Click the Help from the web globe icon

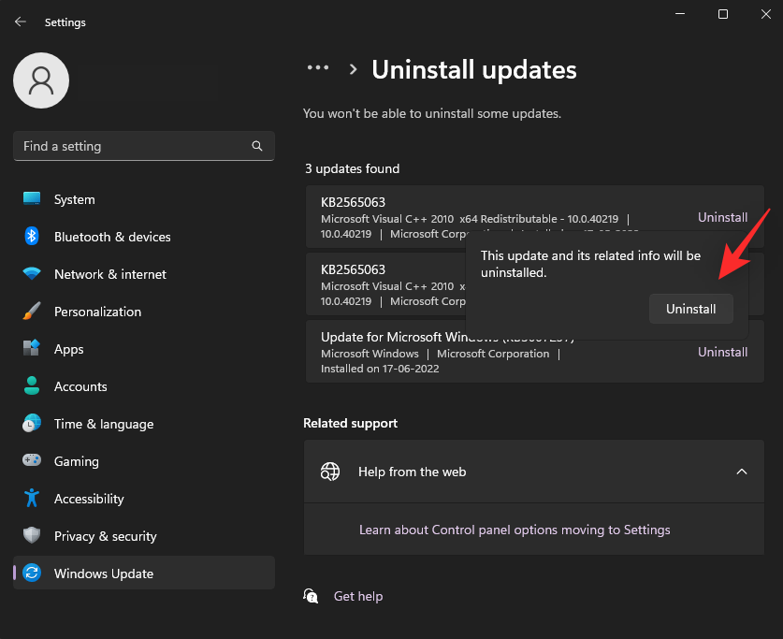click(x=330, y=472)
